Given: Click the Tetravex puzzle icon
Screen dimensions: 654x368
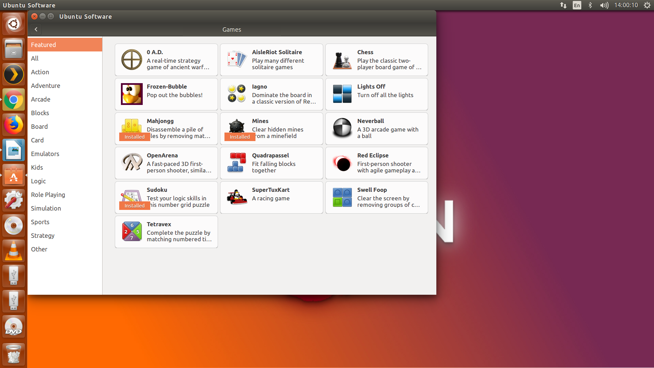Looking at the screenshot, I should [131, 232].
